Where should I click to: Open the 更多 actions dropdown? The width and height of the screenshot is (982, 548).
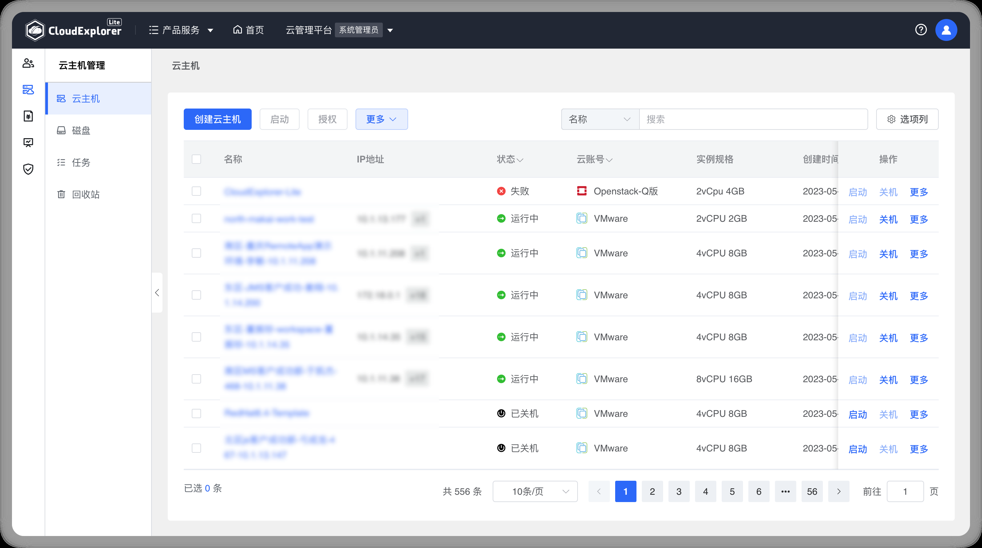click(381, 119)
